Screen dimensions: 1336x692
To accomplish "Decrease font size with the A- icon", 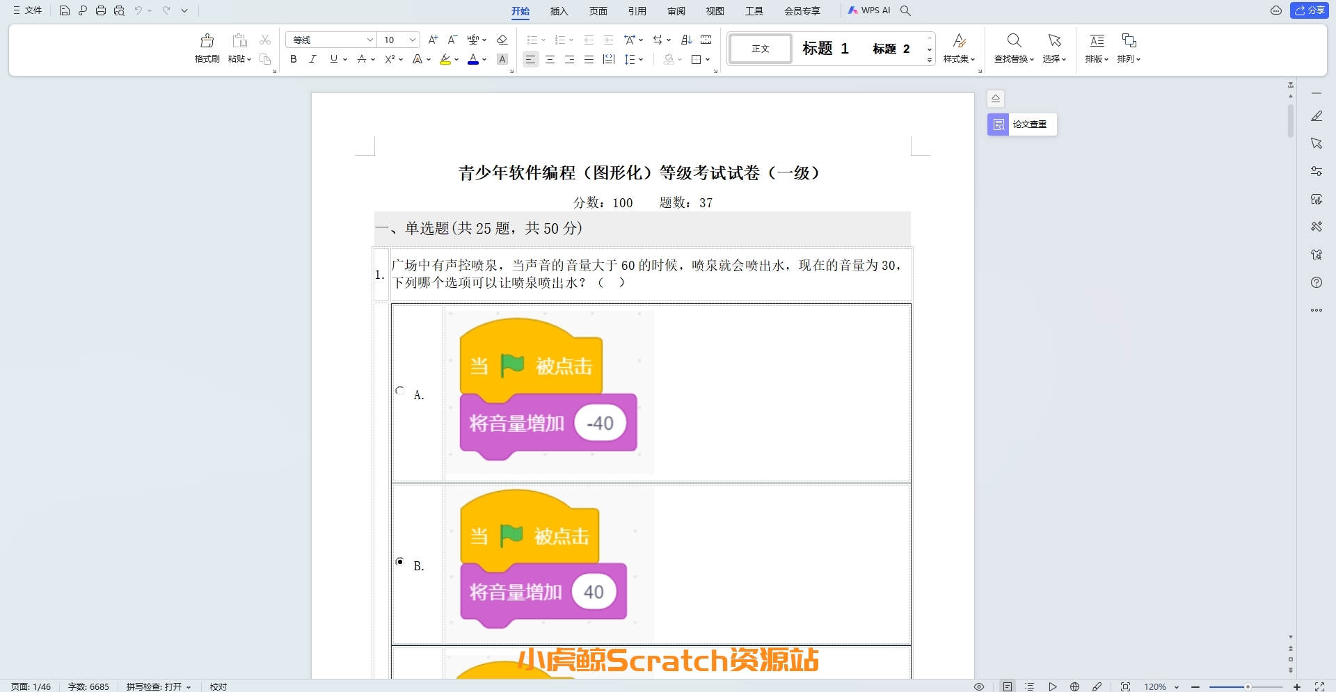I will [452, 40].
